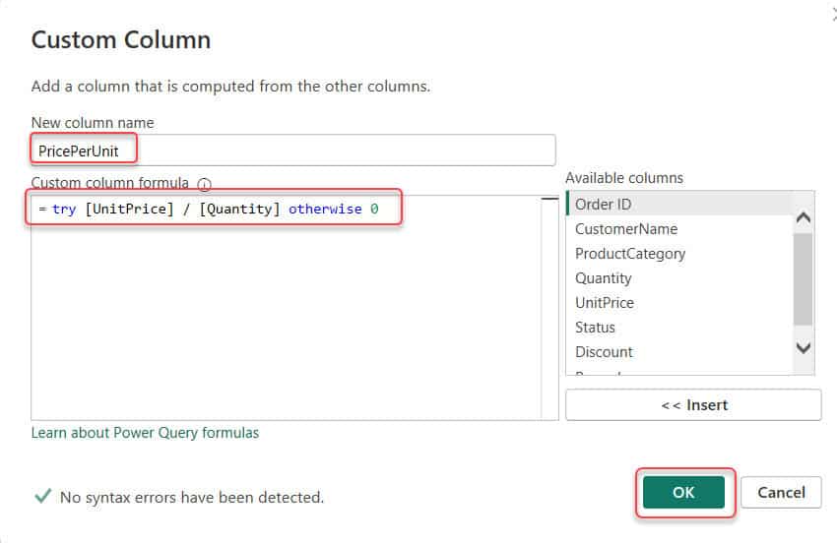The image size is (837, 543).
Task: Select Status in available columns
Action: click(x=679, y=327)
